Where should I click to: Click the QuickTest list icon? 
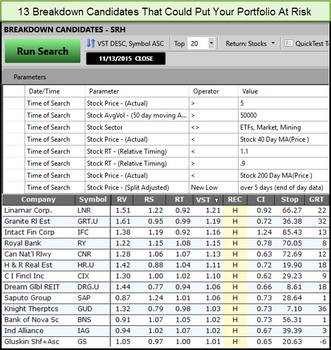(x=288, y=43)
